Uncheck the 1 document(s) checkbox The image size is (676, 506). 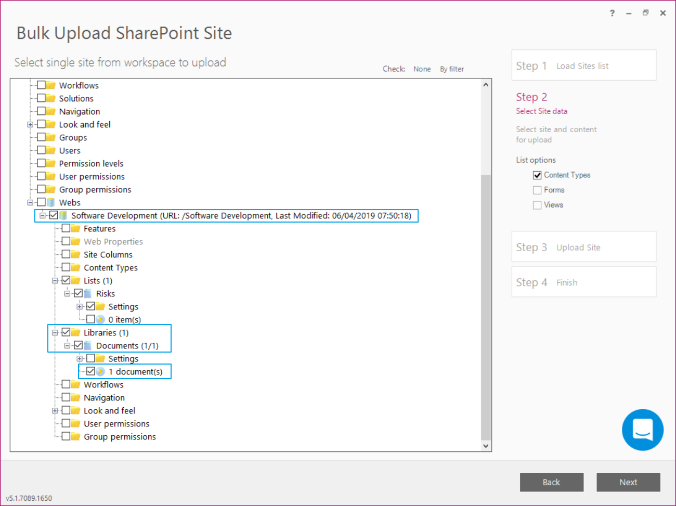[x=91, y=371]
